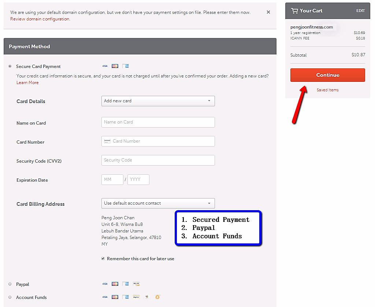Screen dimensions: 375x307
Task: Click EDIT in the Your Cart header
Action: 360,11
